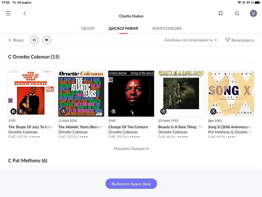Open Pat Metheny & Ornette artist link
262x197 pixels.
point(231,132)
